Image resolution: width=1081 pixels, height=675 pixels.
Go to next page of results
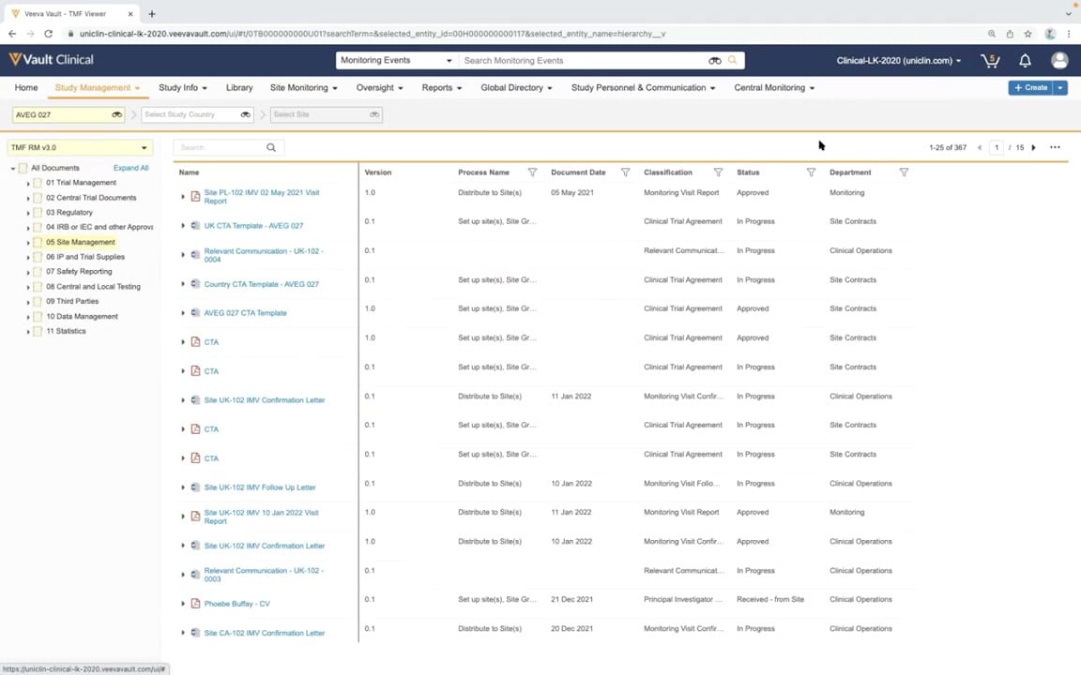point(1033,147)
